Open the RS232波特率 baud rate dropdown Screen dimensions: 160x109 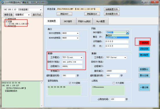pyautogui.click(x=78, y=33)
